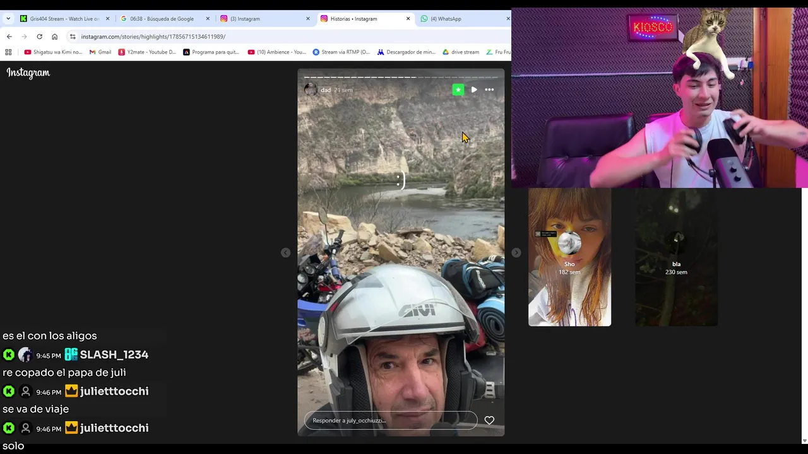Focus the Responder a july_occhiuzzi reply field
This screenshot has height=454, width=808.
(391, 421)
